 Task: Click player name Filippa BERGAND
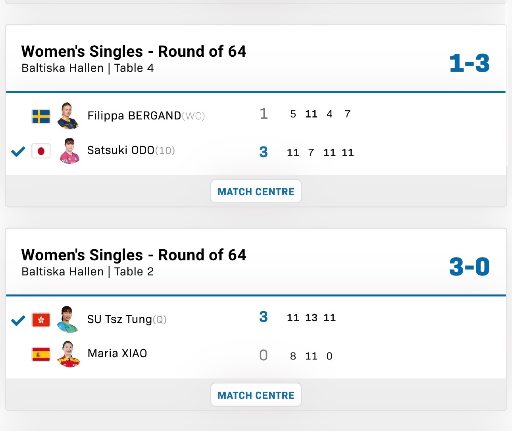pyautogui.click(x=134, y=115)
